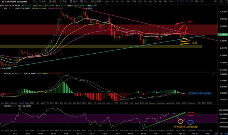Select BASIS in bottom CCI pane indicator row
The width and height of the screenshot is (228, 135).
pos(184,130)
